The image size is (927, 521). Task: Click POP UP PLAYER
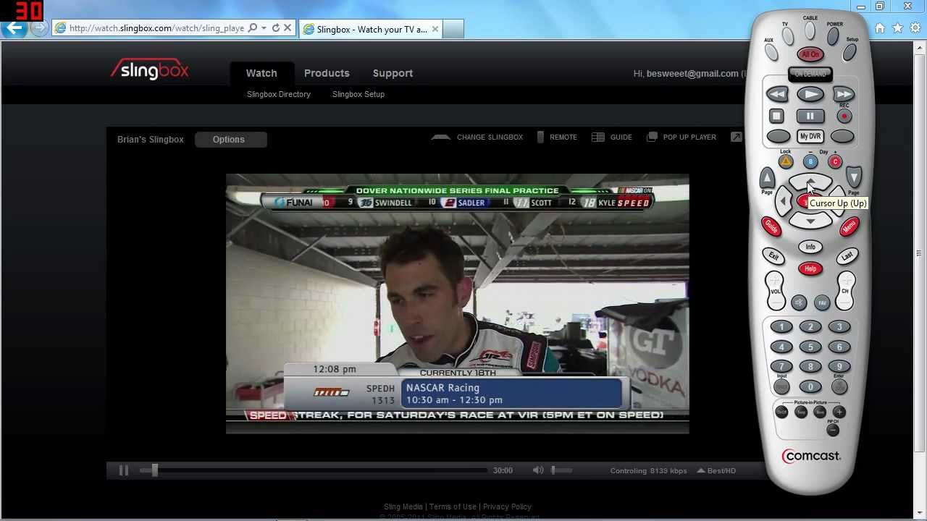coord(681,137)
